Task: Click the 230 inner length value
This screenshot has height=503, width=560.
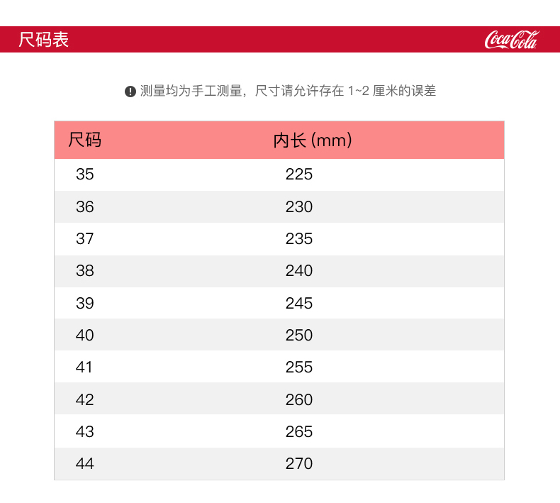Action: point(298,207)
